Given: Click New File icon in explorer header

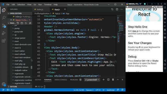Looking at the screenshot, I should [18, 23].
